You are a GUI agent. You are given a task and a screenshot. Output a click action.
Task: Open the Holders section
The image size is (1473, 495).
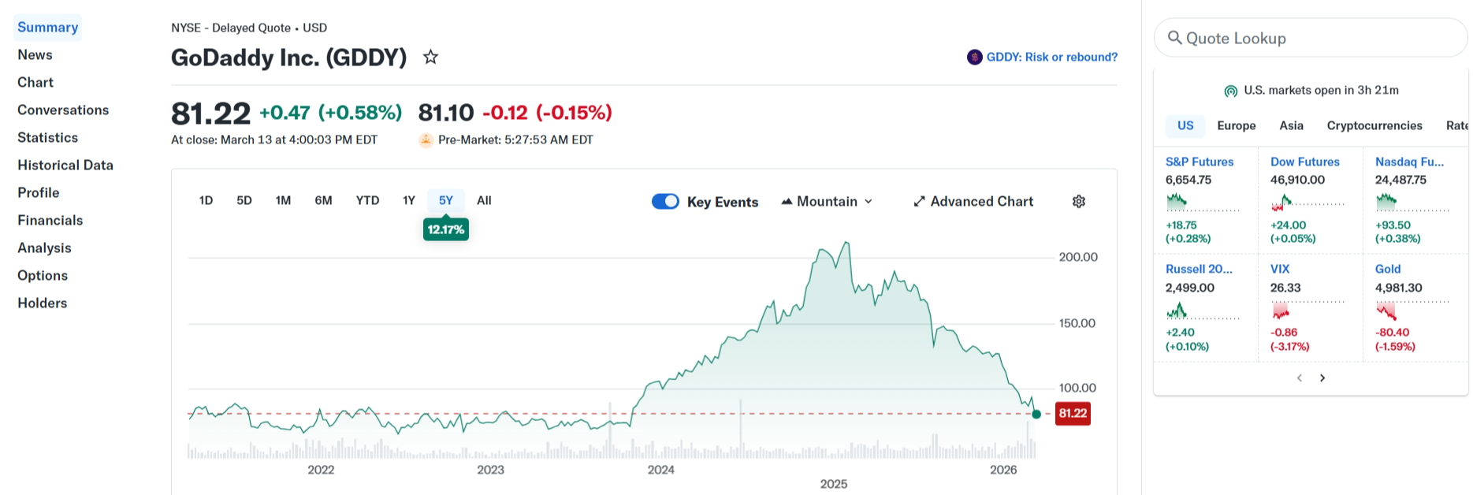tap(43, 303)
